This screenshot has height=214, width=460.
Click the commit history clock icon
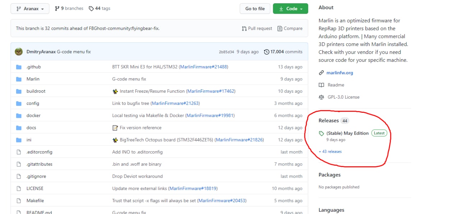coord(266,52)
